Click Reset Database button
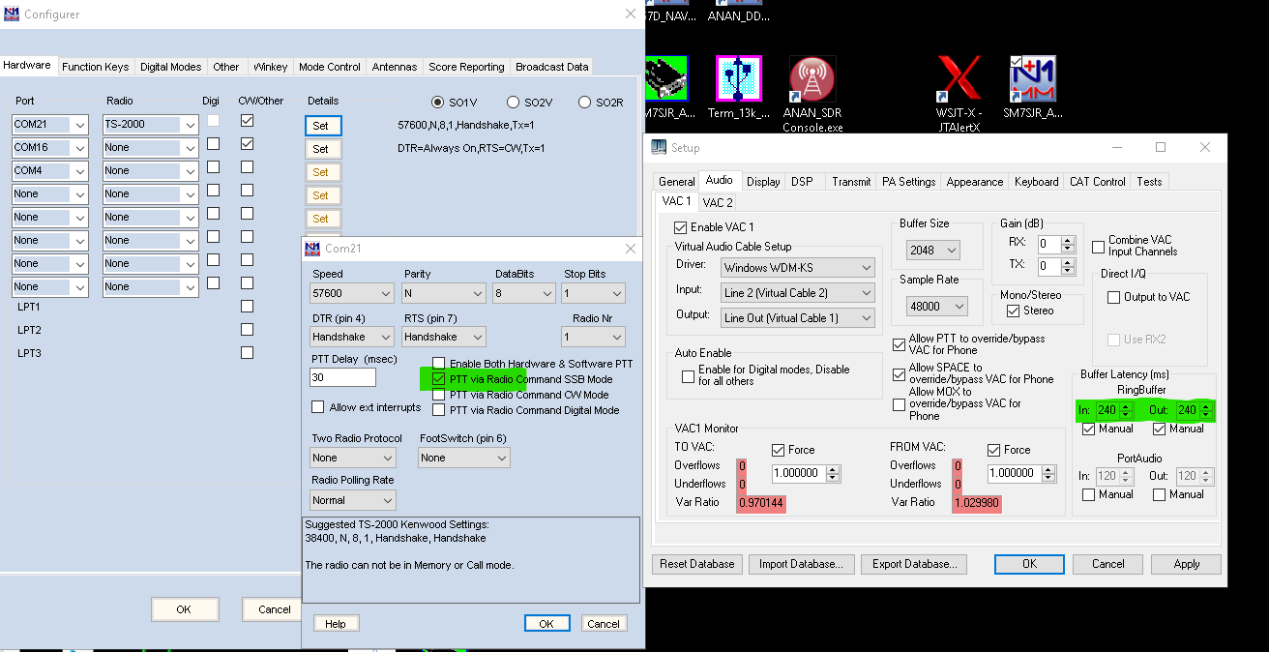The width and height of the screenshot is (1269, 652). pos(697,564)
